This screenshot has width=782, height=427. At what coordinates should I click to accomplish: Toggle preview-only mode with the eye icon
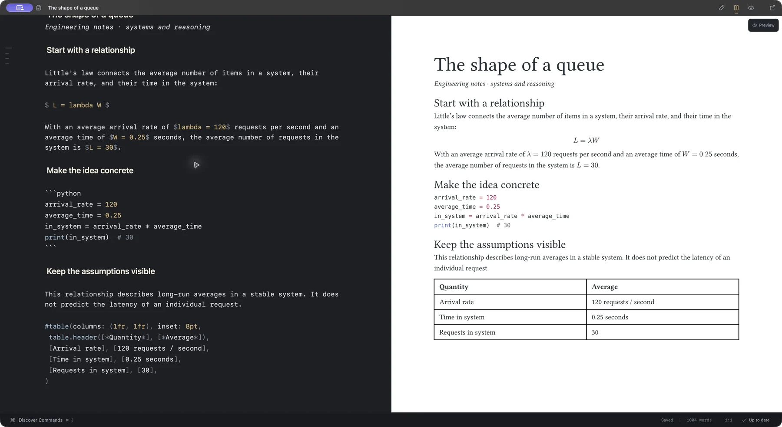tap(751, 8)
